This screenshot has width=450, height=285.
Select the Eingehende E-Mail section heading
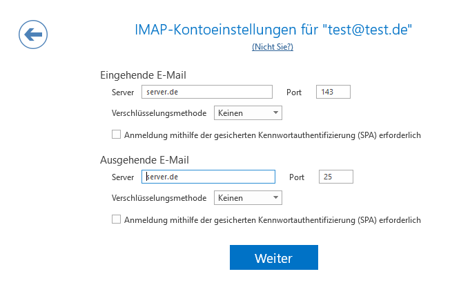click(143, 75)
